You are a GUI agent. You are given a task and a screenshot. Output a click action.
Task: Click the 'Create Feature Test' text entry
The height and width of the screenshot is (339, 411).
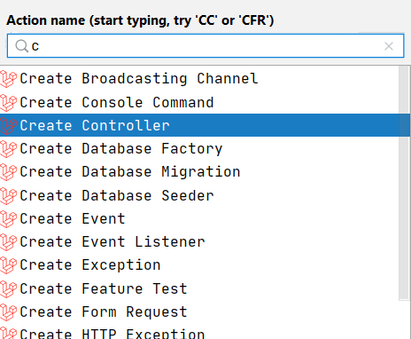104,288
